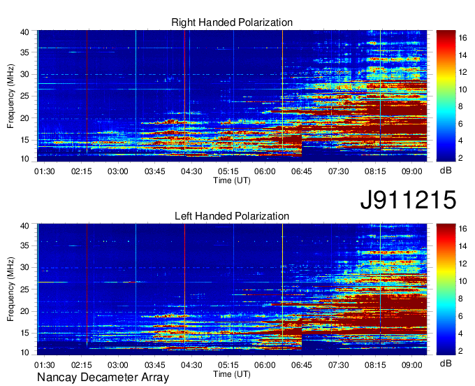The image size is (475, 386).
Task: Click the "06:00" time tick on the top plot
Action: pos(265,171)
